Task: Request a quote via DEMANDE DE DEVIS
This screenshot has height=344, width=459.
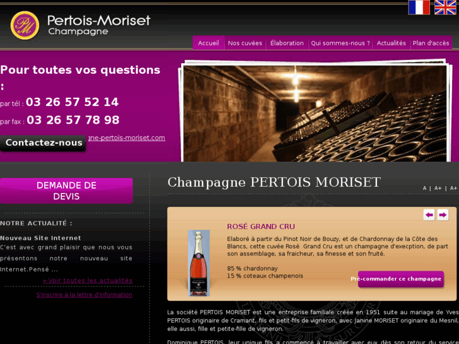Action: 66,191
